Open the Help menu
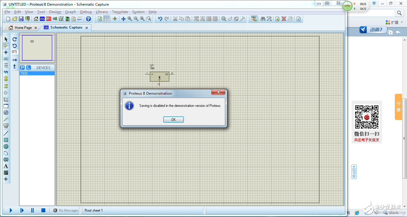The height and width of the screenshot is (217, 407). point(153,12)
